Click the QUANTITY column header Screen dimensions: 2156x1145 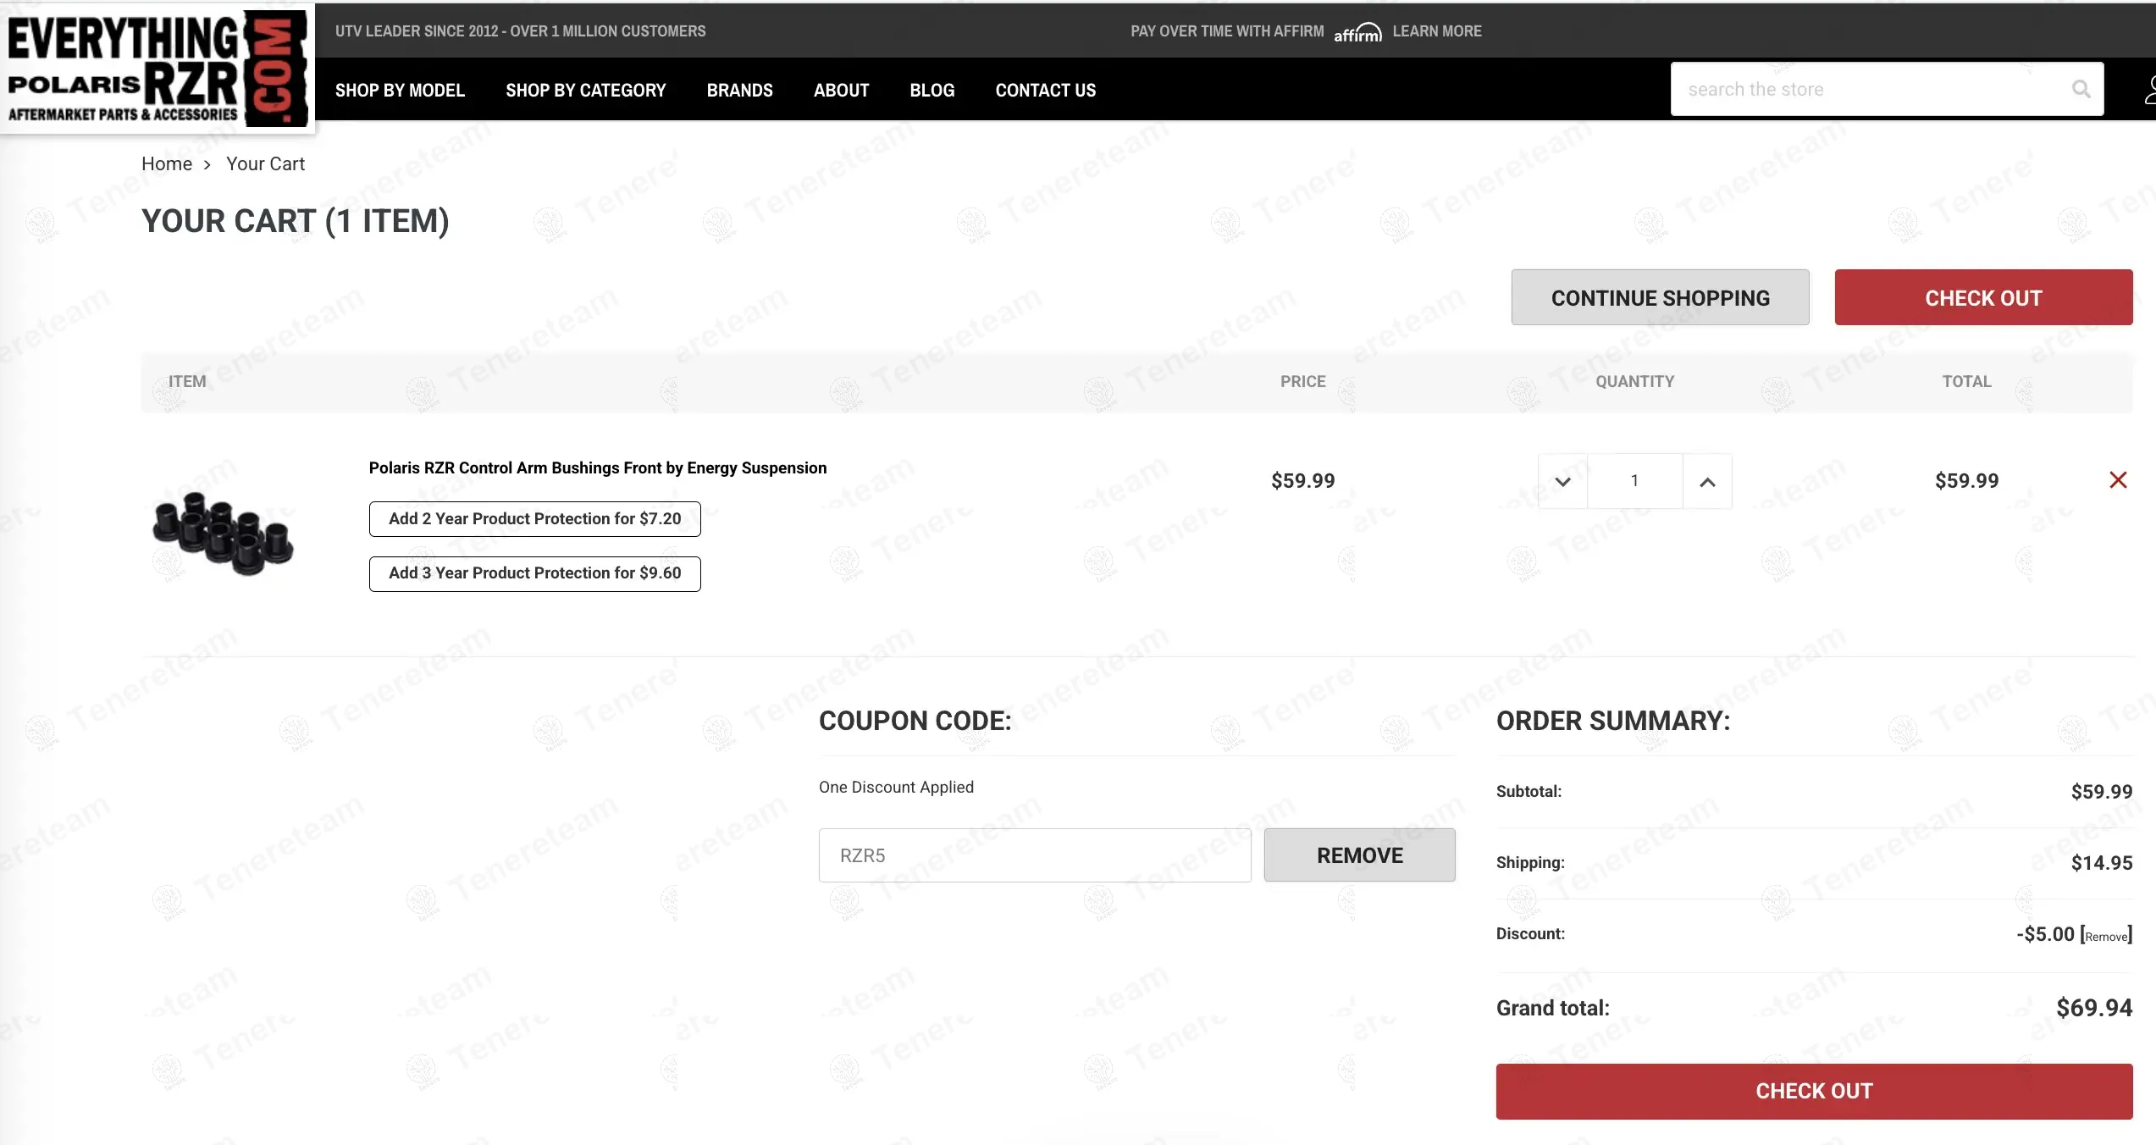coord(1634,381)
